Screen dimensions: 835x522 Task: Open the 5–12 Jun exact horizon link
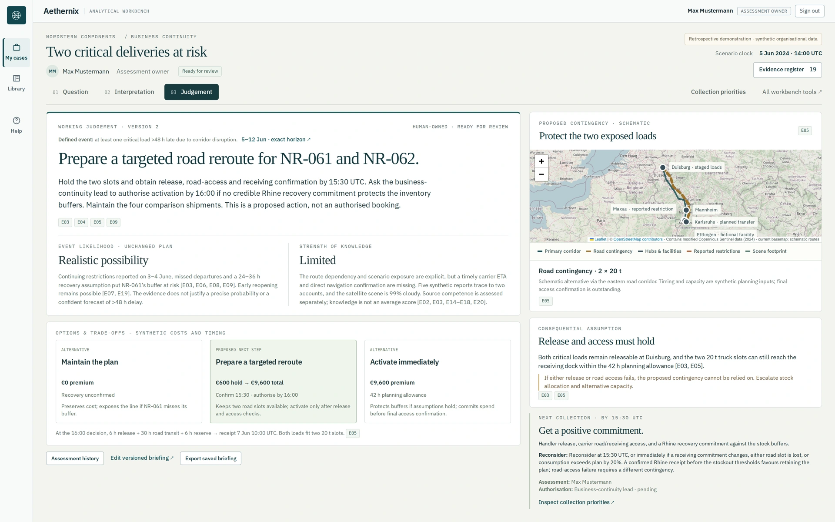(x=276, y=140)
